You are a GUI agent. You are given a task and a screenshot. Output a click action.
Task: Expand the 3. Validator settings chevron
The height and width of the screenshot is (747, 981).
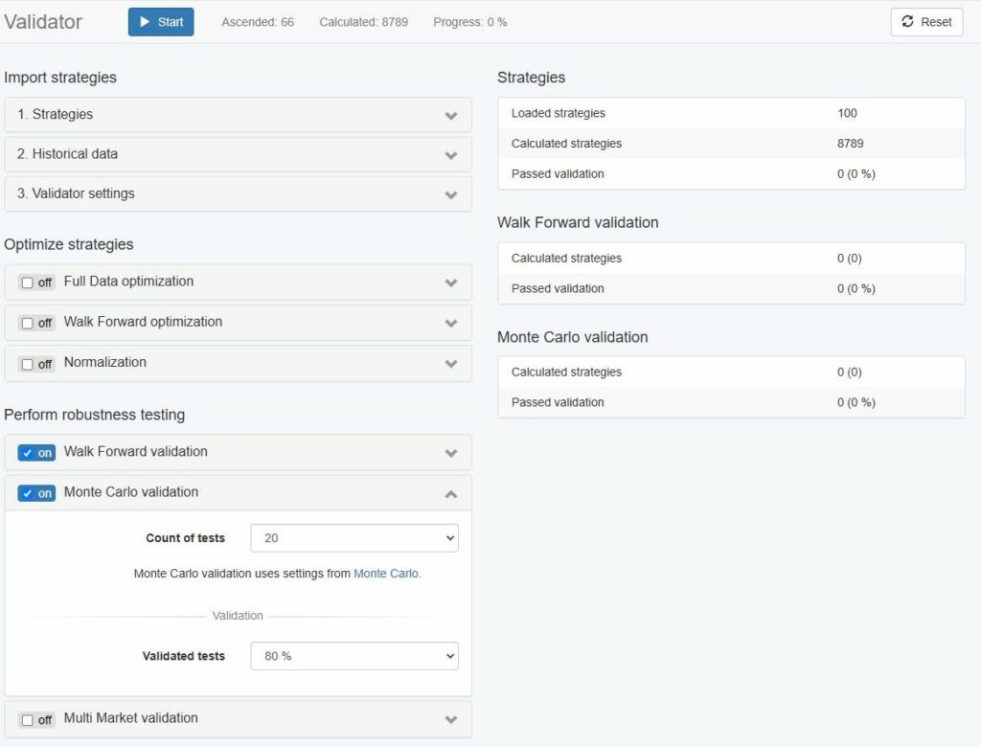[451, 195]
